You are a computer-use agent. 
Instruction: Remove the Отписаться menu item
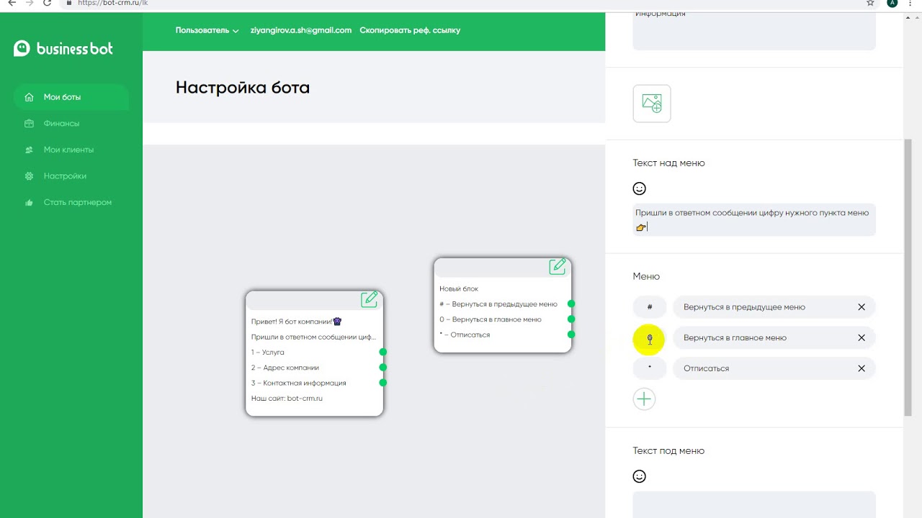[861, 368]
